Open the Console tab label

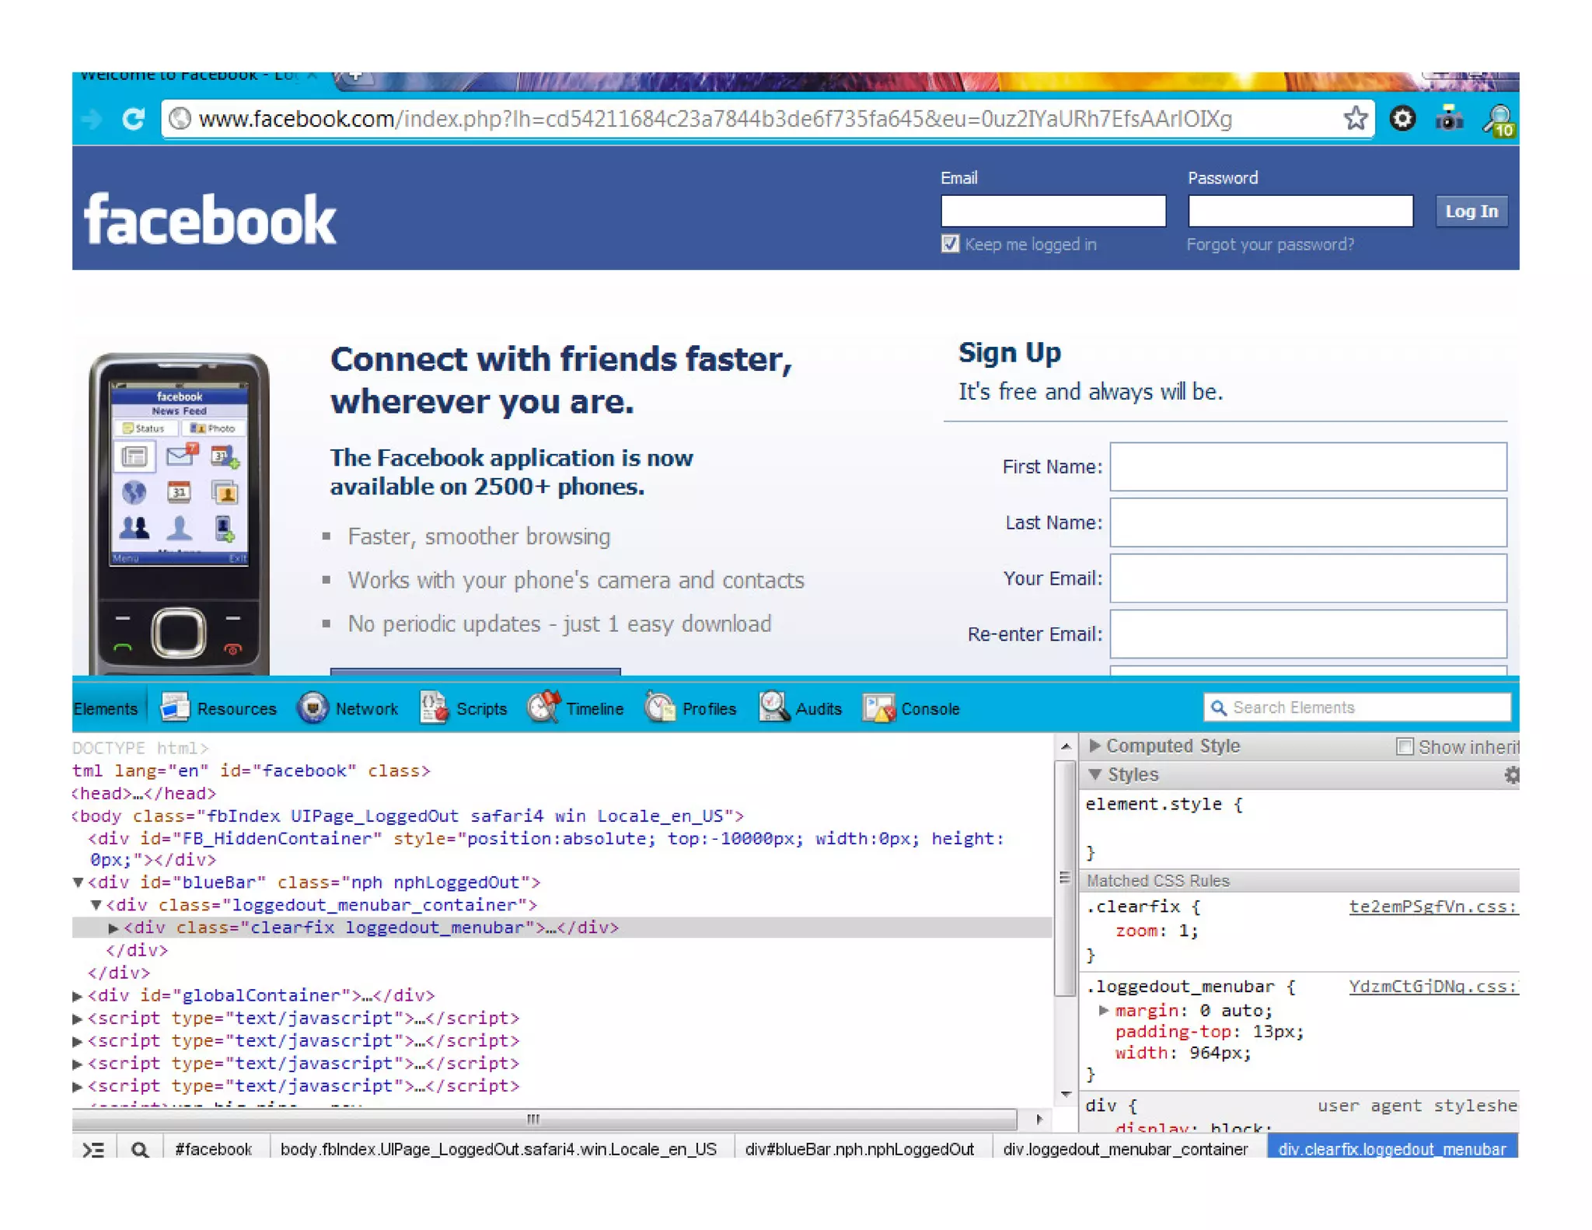click(x=930, y=709)
